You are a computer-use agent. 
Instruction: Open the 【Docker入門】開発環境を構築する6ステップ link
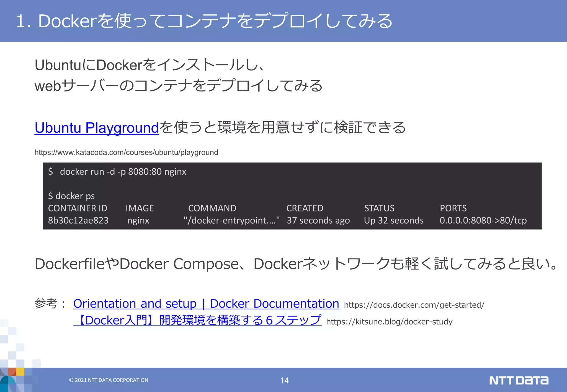pos(197,320)
